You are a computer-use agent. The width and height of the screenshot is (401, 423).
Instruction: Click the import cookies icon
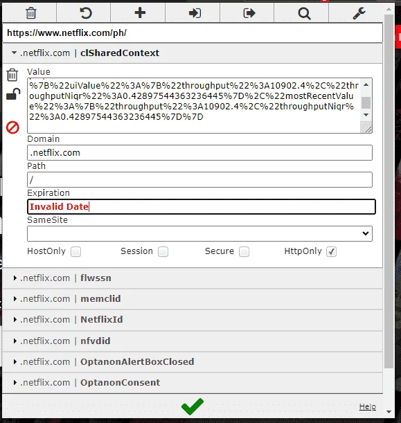tap(195, 13)
